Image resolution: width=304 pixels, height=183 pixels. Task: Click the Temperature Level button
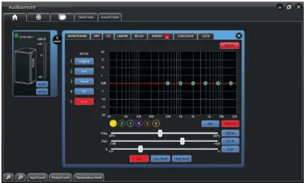tap(89, 177)
